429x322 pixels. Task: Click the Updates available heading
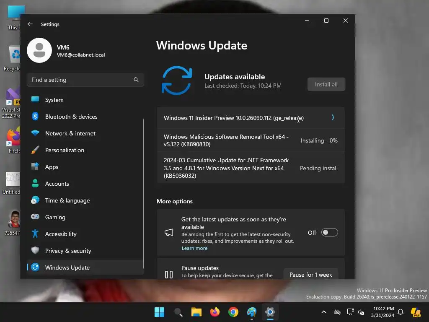click(x=235, y=77)
